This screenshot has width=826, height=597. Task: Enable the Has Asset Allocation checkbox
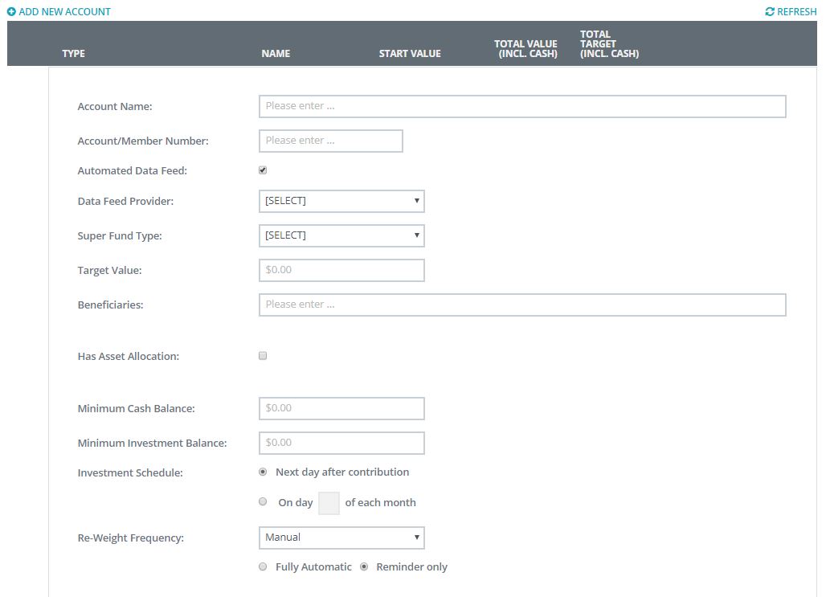tap(263, 356)
